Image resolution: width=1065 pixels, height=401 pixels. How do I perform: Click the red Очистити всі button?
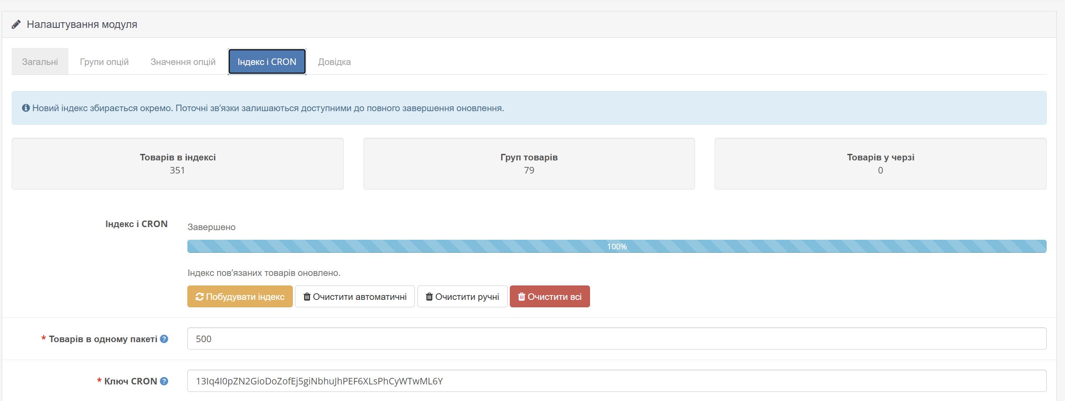[550, 297]
